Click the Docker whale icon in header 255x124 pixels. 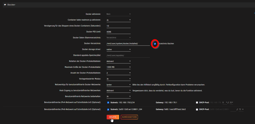tap(5, 5)
